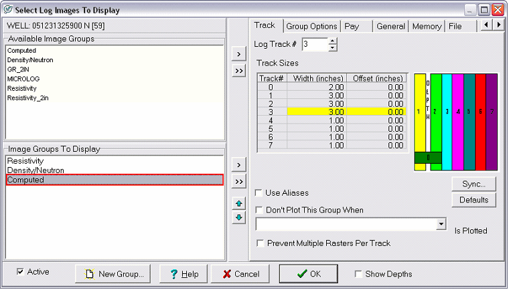This screenshot has width=509, height=290.
Task: Enable the Show Depths checkbox
Action: (358, 274)
